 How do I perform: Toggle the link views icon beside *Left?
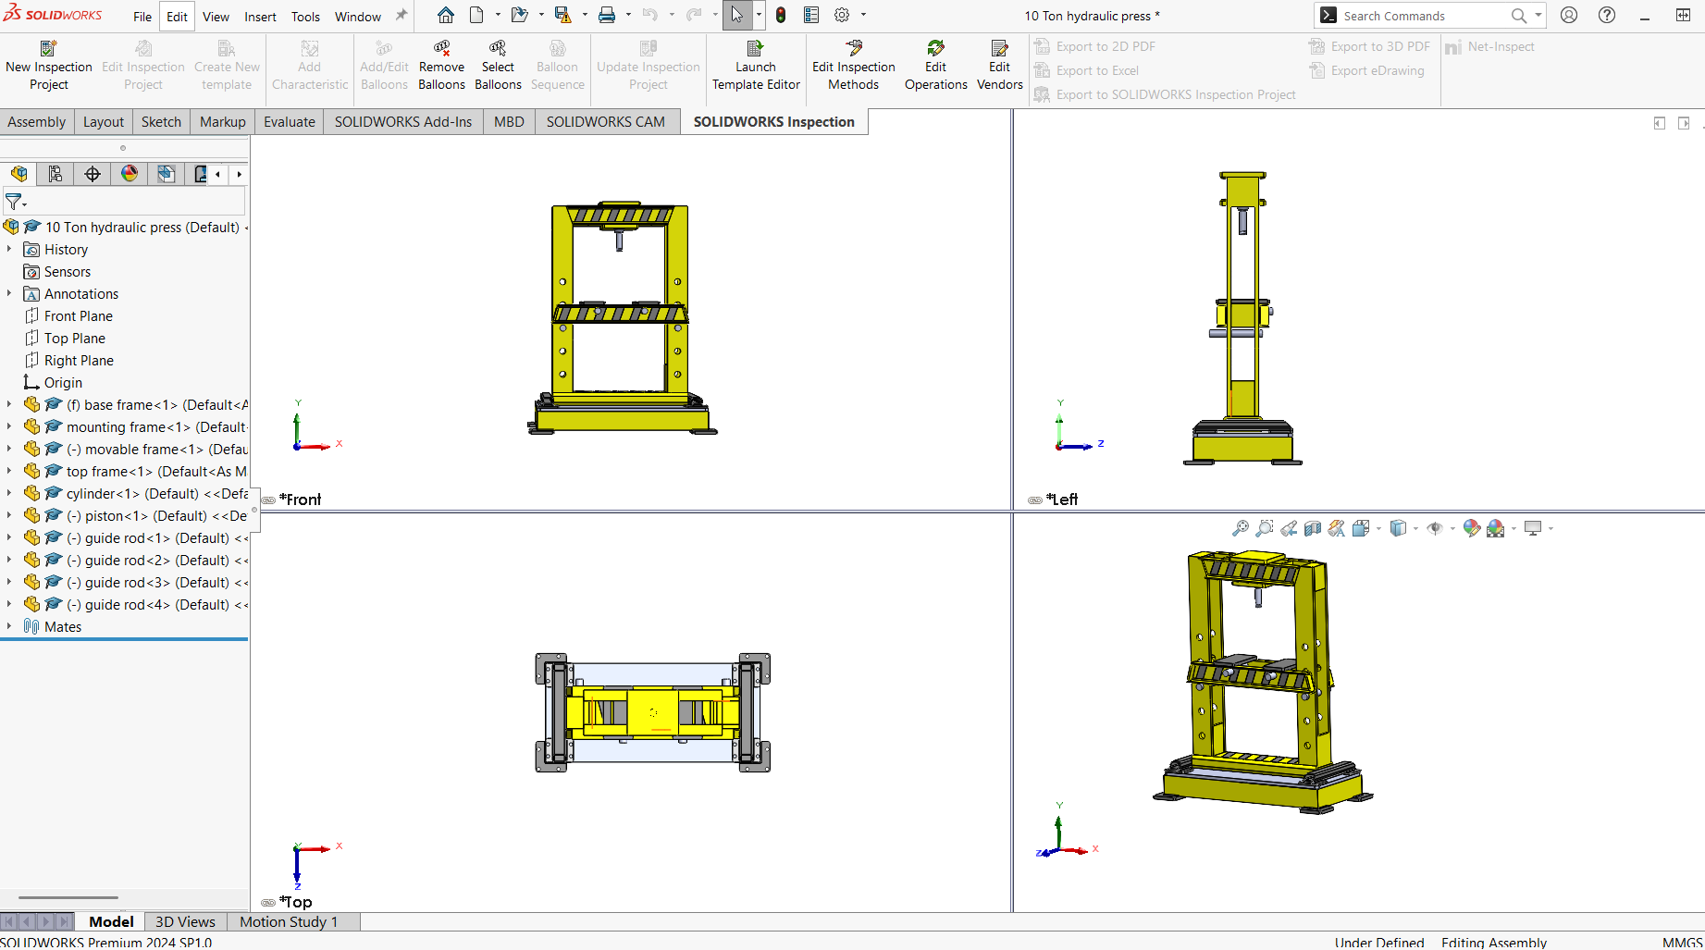click(1035, 500)
